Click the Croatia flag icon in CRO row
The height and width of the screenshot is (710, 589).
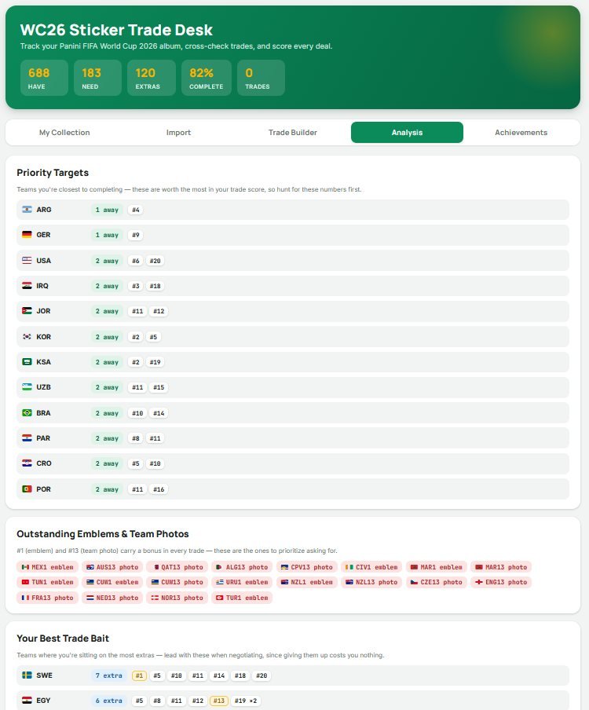point(27,463)
